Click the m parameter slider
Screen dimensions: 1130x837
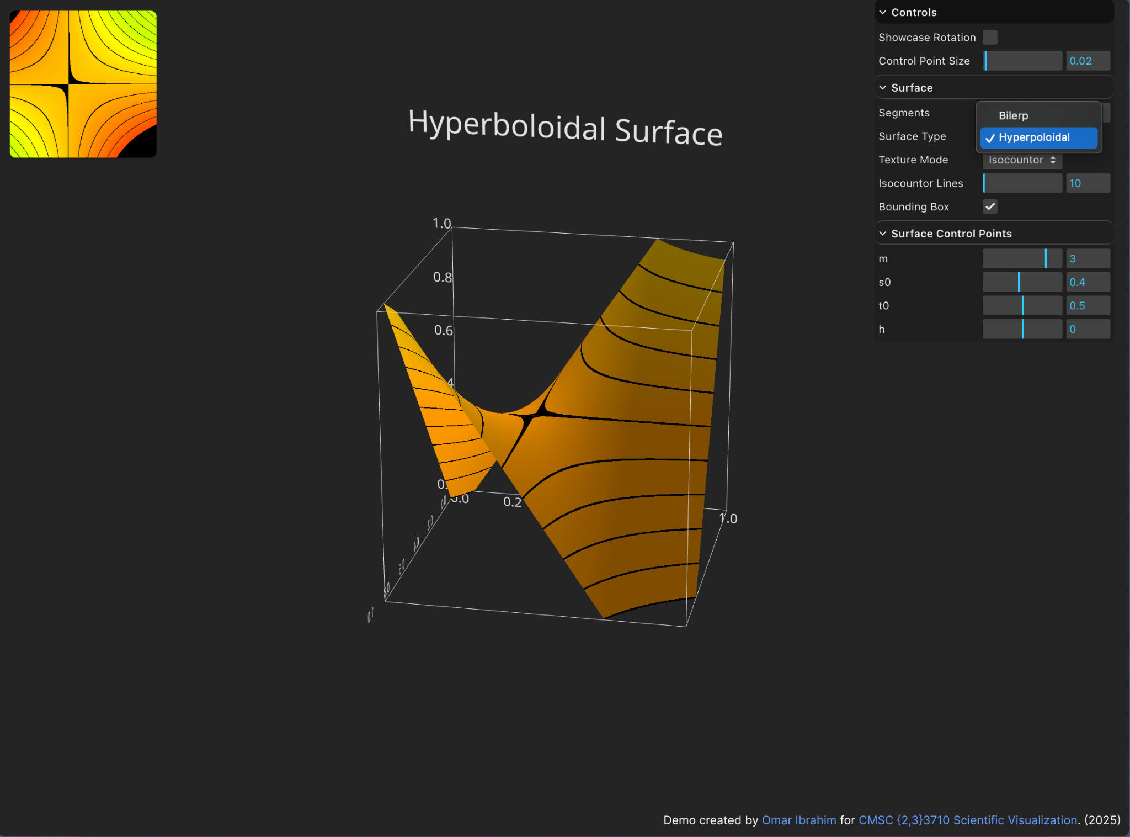(x=1022, y=258)
